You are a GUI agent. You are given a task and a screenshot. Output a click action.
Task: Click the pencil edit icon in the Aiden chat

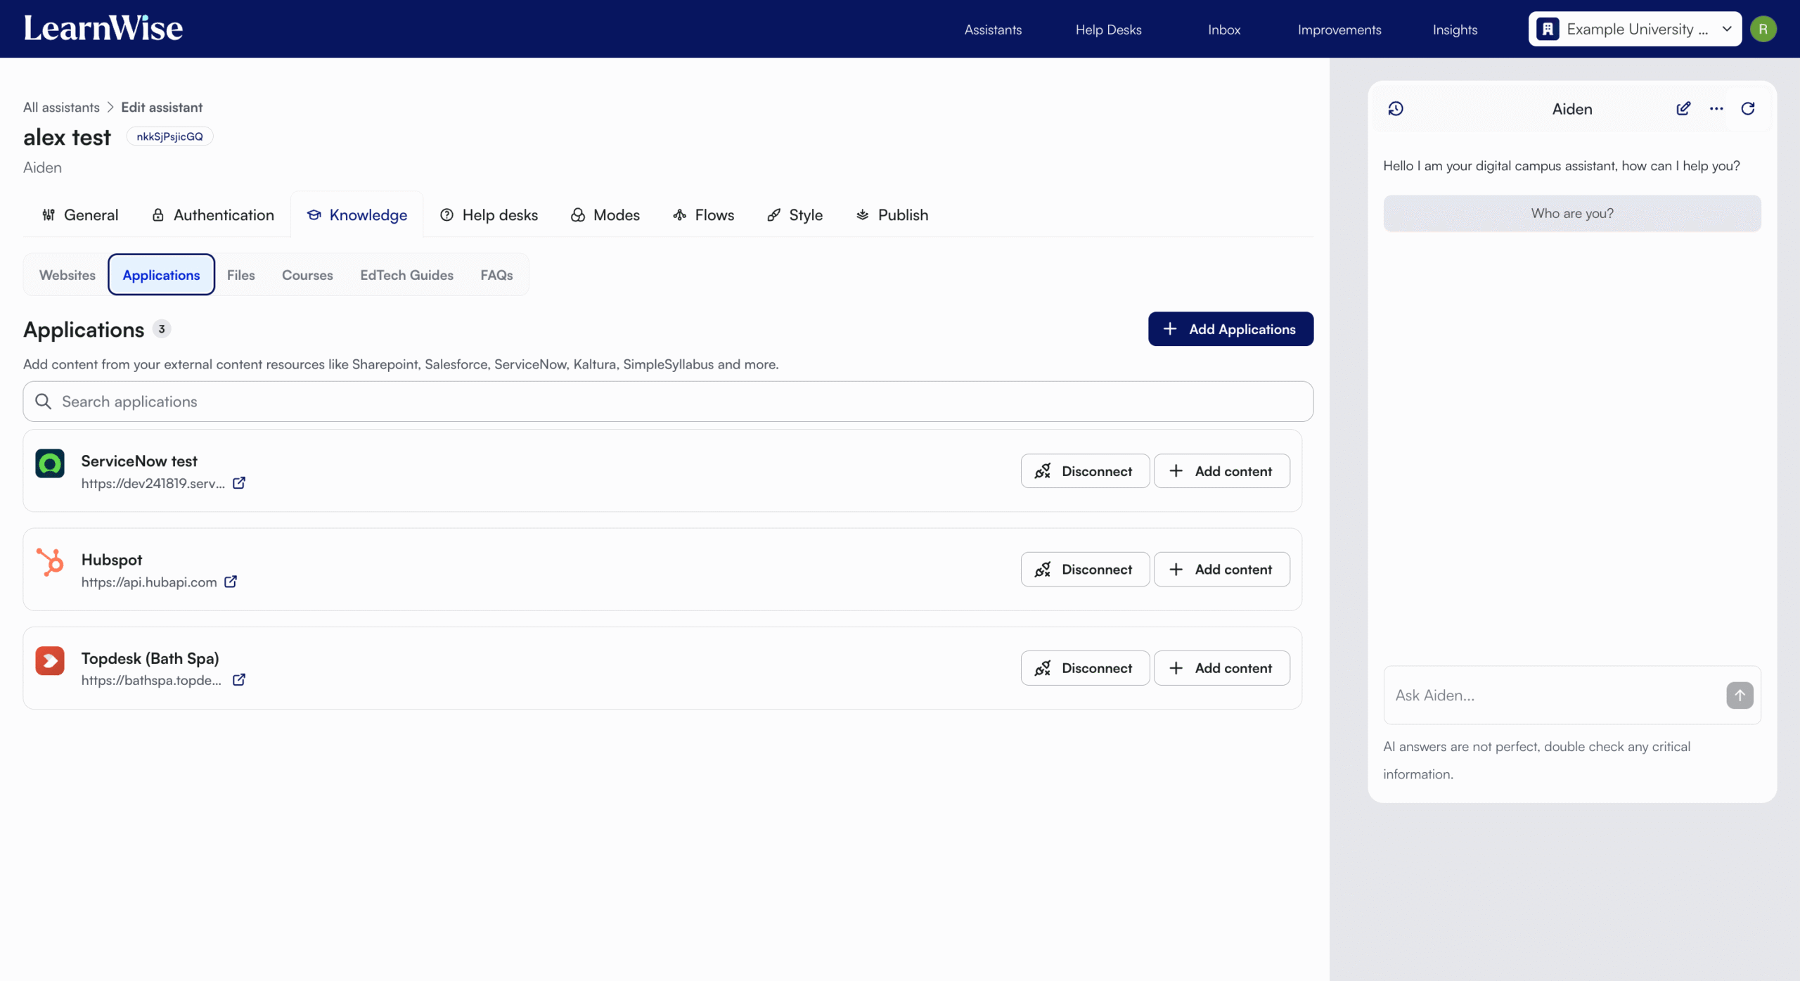(x=1683, y=108)
